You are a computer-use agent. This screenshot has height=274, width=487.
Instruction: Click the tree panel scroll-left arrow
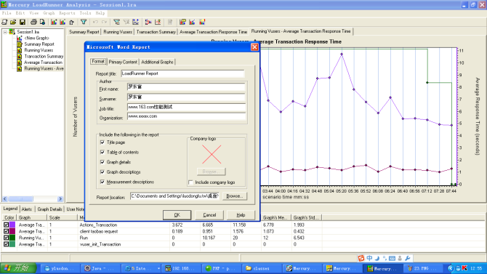click(x=4, y=199)
